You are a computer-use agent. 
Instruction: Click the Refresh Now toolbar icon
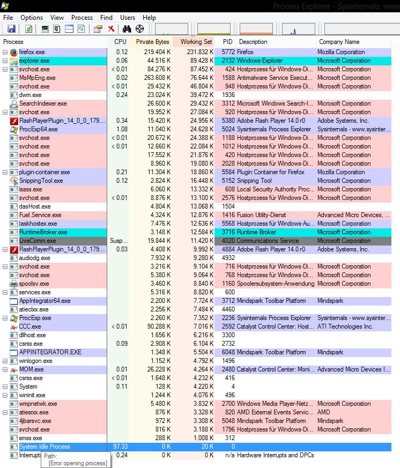click(28, 29)
